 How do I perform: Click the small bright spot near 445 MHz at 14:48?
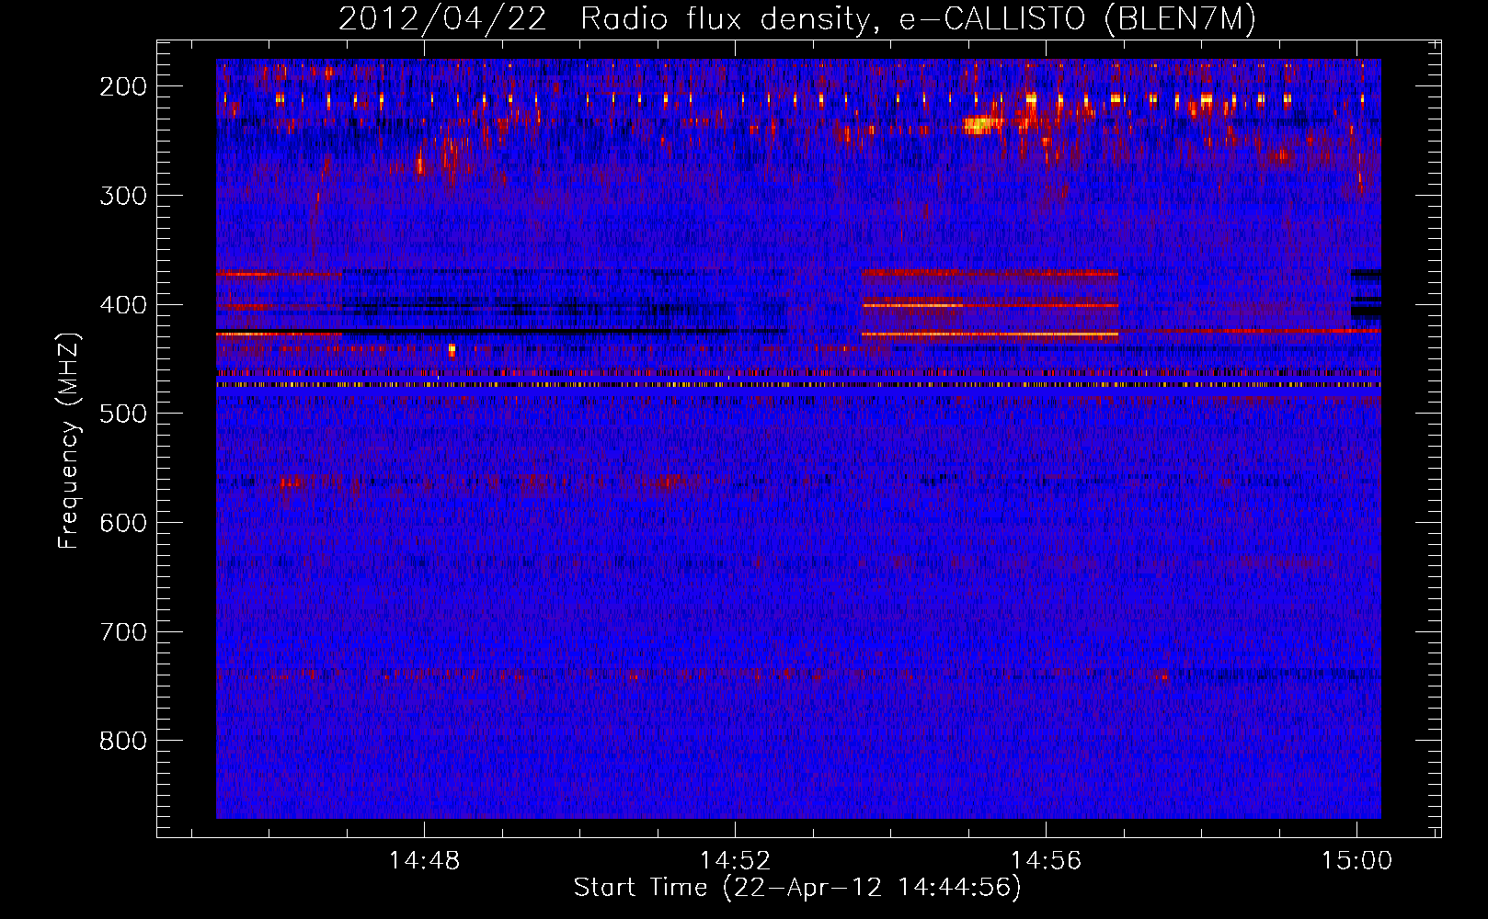point(452,350)
